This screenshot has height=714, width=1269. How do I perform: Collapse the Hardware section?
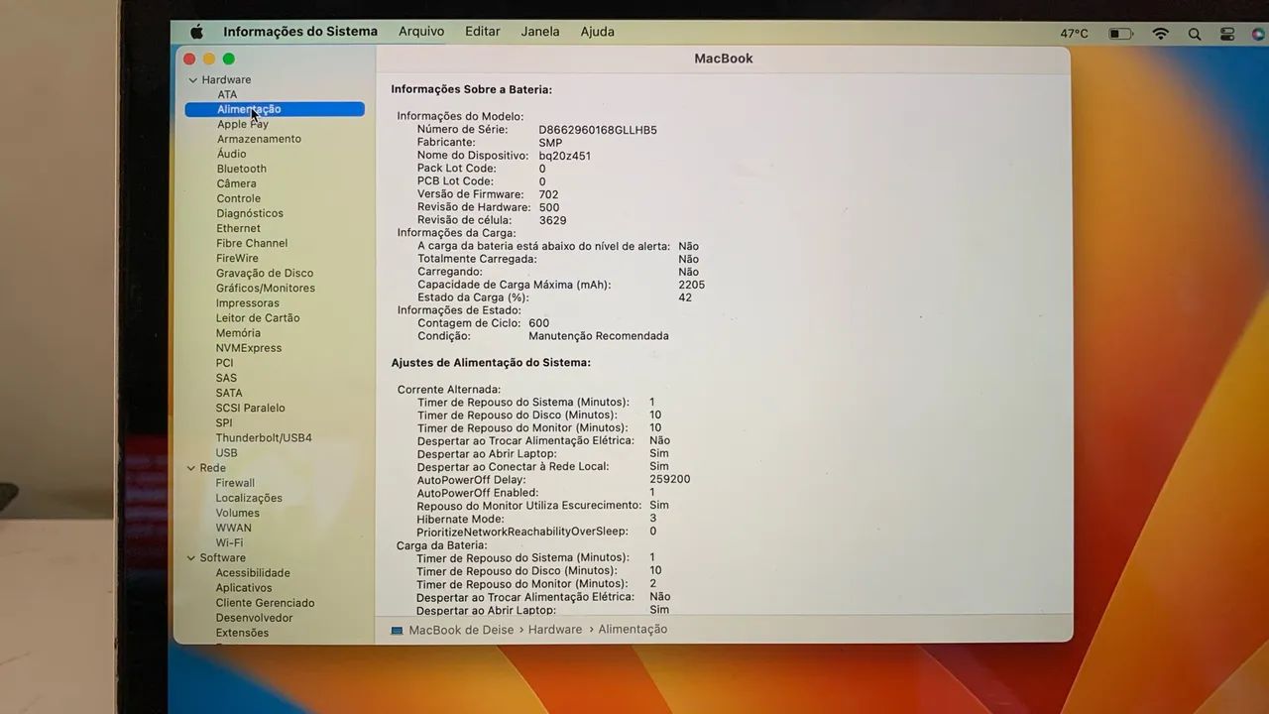click(x=192, y=80)
